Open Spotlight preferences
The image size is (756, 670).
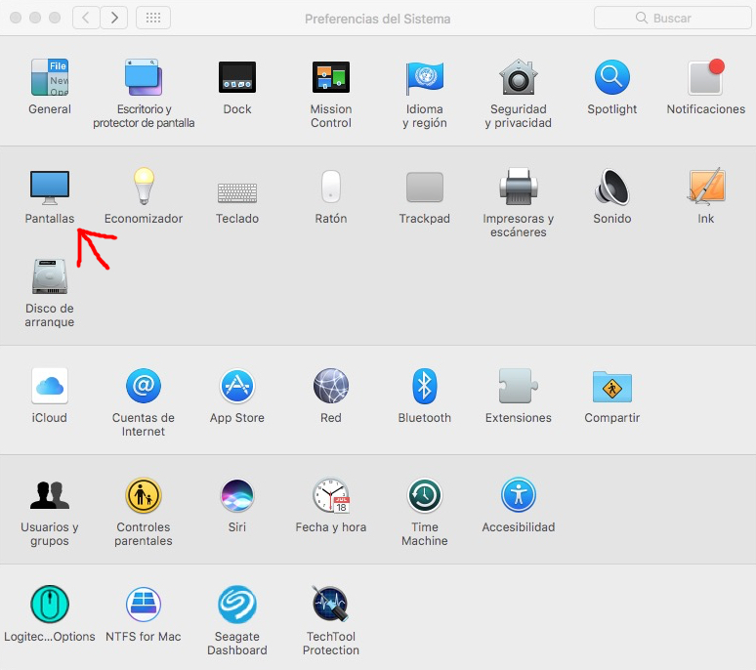tap(611, 77)
